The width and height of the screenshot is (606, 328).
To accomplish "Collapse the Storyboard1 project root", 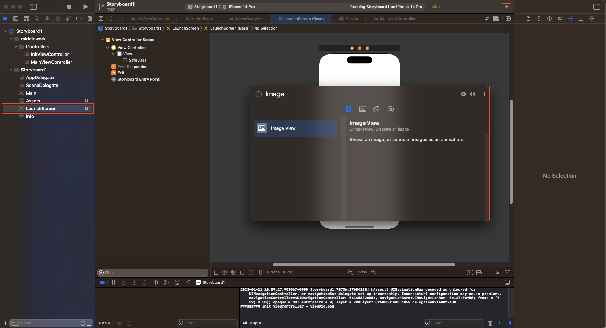I will 6,31.
